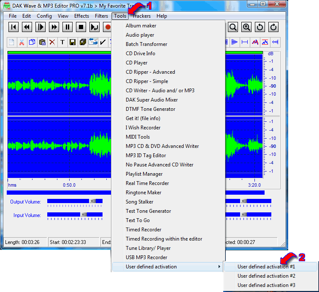Click the blue horizontal span marker icon
Viewport: 319px width, 292px height.
[x=245, y=42]
